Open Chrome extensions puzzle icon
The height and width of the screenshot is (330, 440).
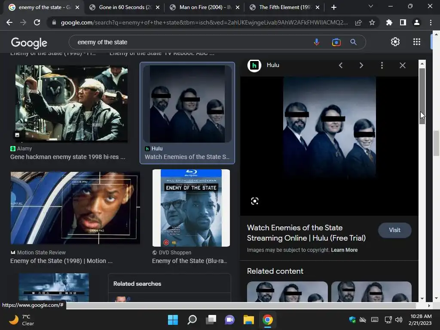389,22
